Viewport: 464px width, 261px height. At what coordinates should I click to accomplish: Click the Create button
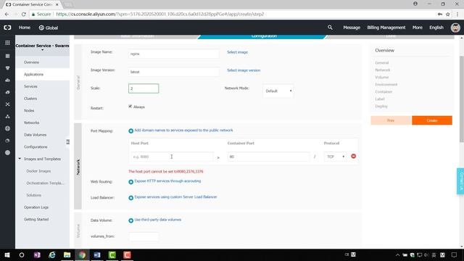pos(432,120)
